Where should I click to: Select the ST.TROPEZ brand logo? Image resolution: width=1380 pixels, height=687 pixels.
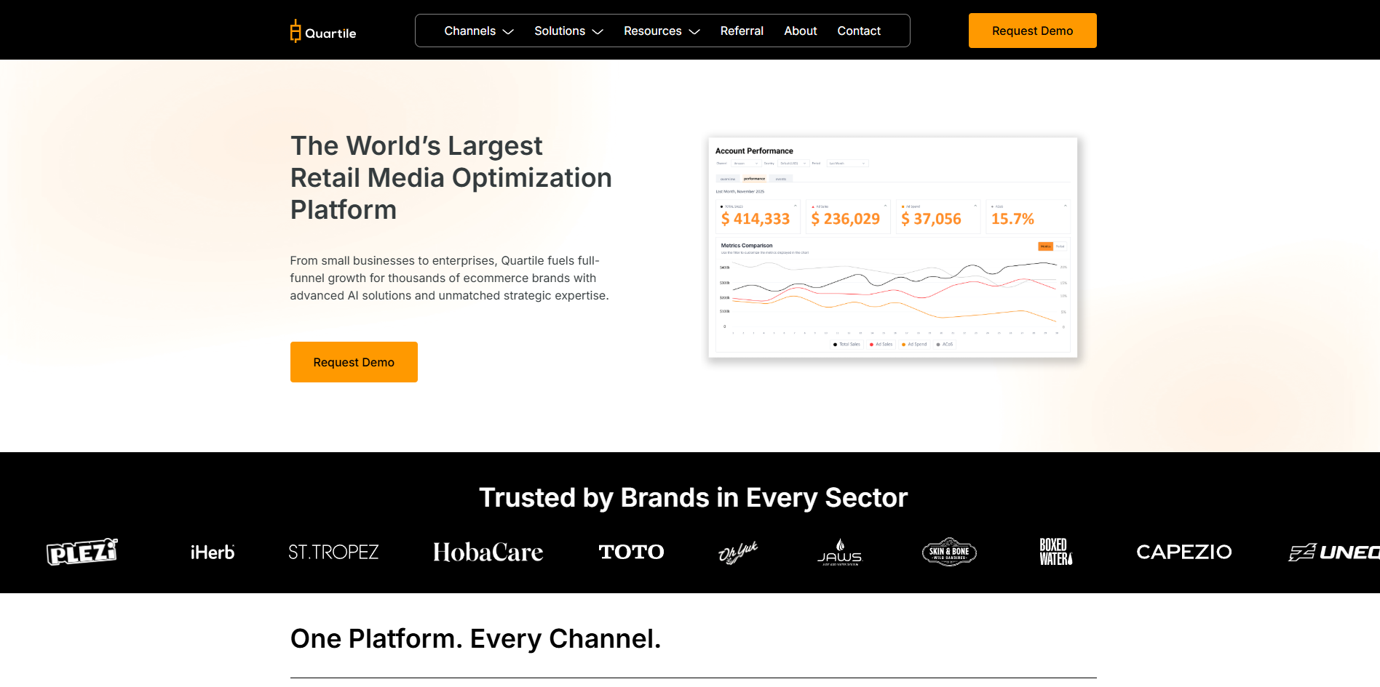pos(333,553)
